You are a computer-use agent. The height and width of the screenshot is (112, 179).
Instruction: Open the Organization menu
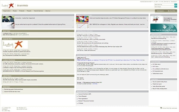coord(7,11)
